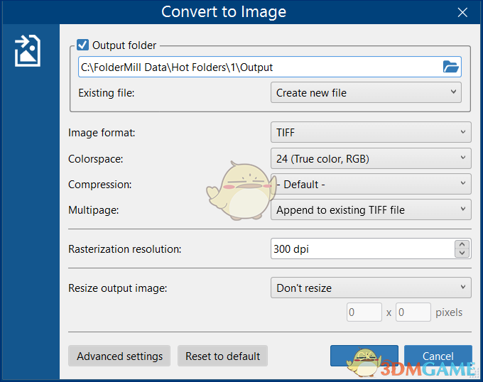Image resolution: width=483 pixels, height=382 pixels.
Task: Decrease rasterization resolution with the down arrow
Action: (x=462, y=253)
